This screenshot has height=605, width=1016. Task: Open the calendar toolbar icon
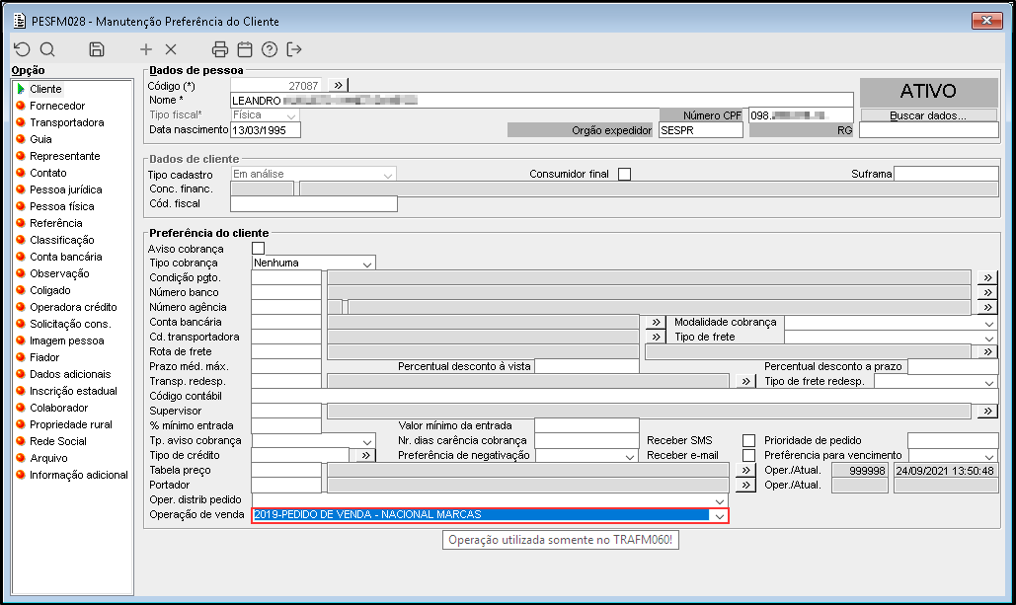pyautogui.click(x=245, y=49)
